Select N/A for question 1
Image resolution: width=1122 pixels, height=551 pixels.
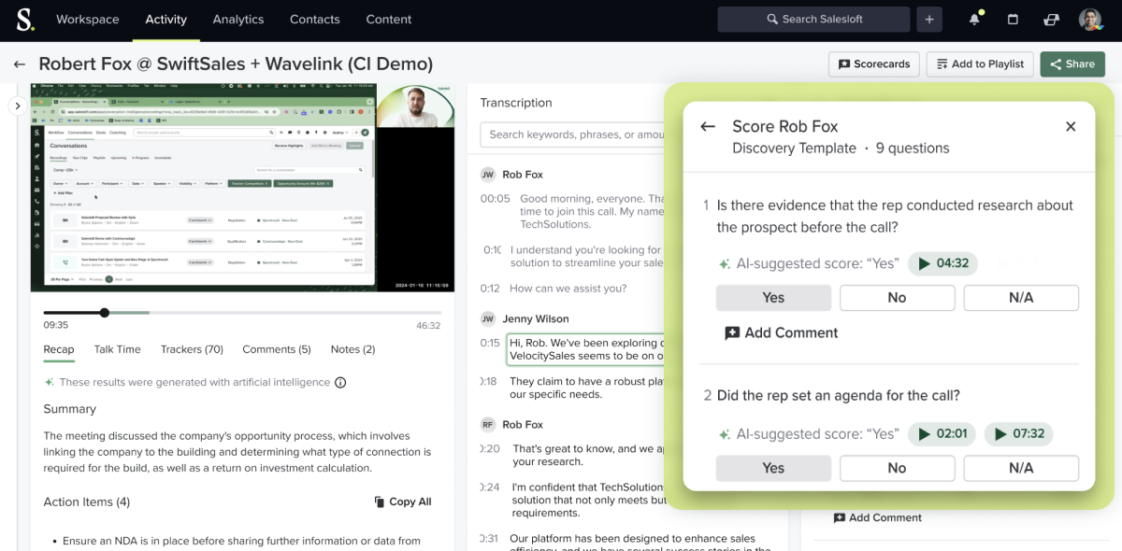[1021, 298]
